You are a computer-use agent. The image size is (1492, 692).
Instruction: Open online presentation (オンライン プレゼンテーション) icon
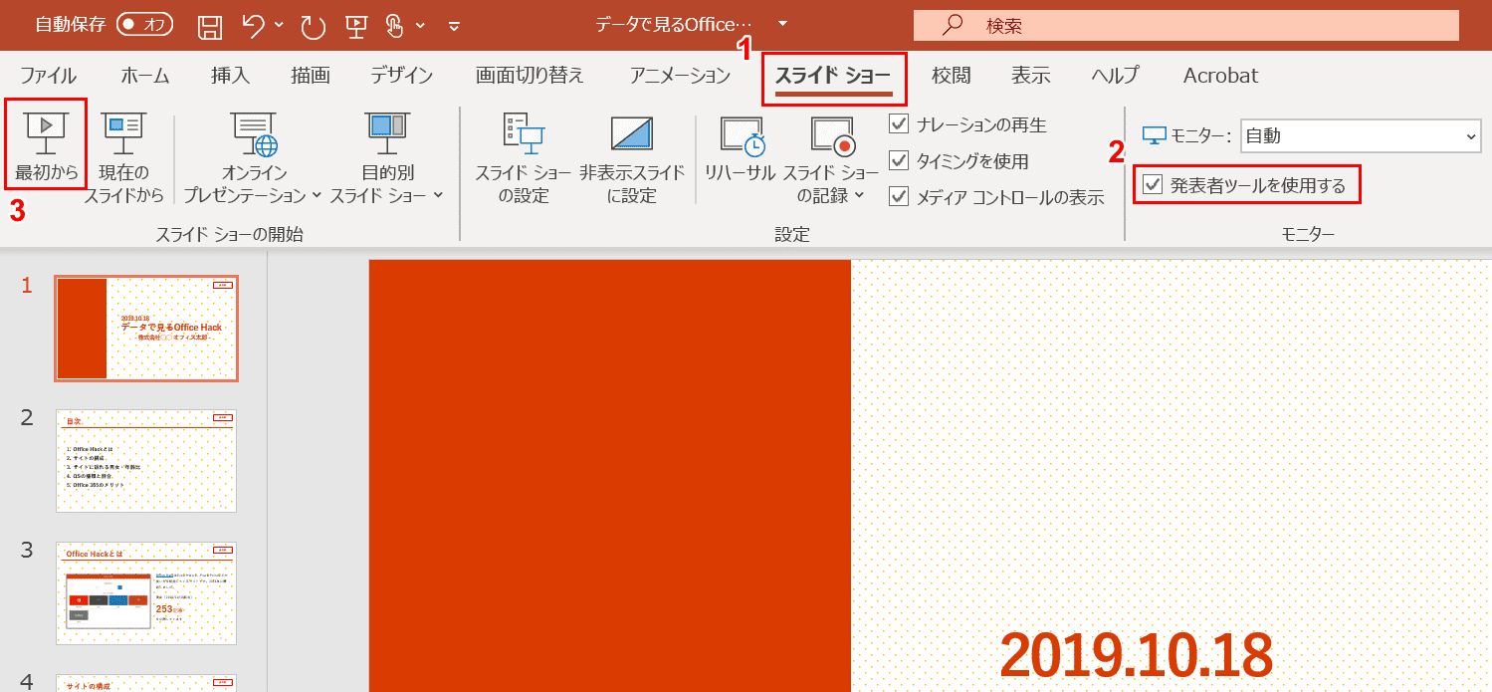[254, 134]
